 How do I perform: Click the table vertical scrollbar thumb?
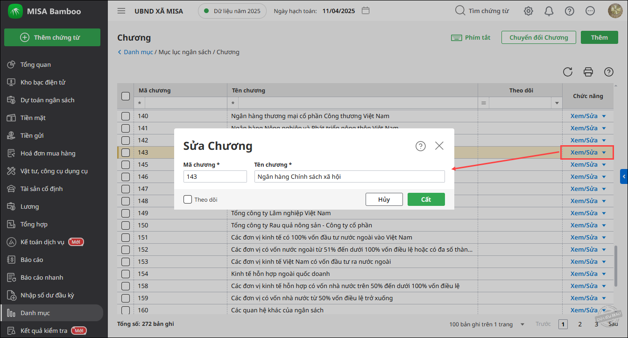(616, 266)
